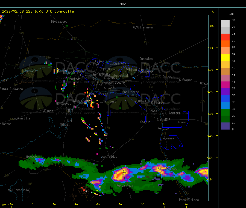Click the -120 km vertical axis tick
The height and width of the screenshot is (208, 246).
click(210, 70)
